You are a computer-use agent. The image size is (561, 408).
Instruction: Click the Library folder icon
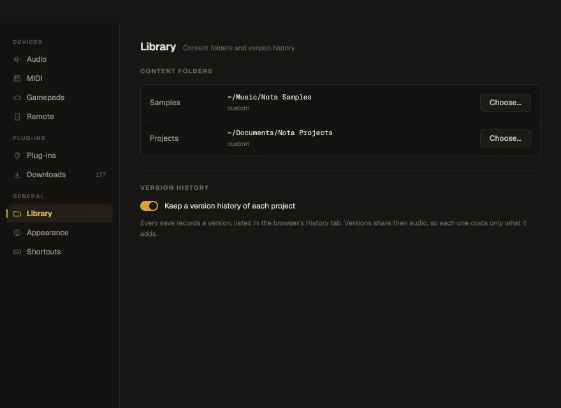tap(17, 214)
